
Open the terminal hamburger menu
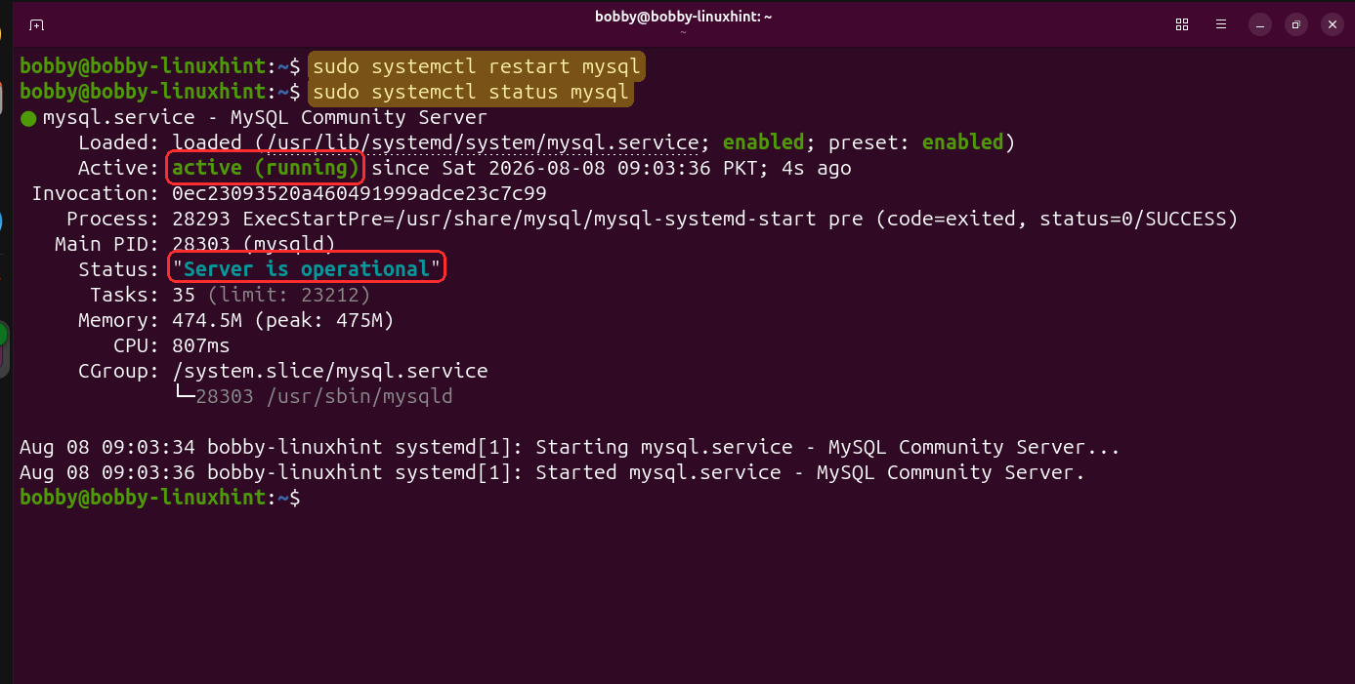(x=1220, y=24)
